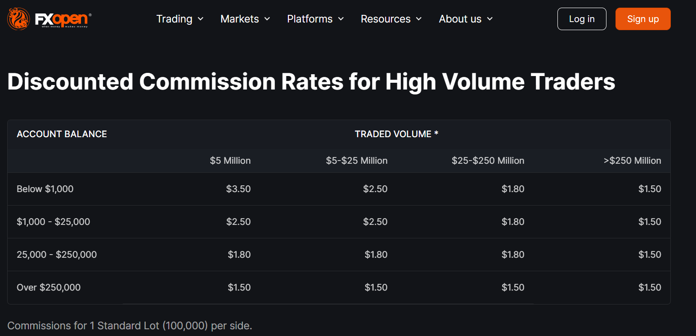696x336 pixels.
Task: Select the 'Over $250,000' row label
Action: pyautogui.click(x=49, y=287)
